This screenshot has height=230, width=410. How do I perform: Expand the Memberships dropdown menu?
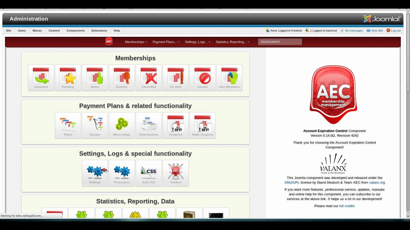[136, 42]
